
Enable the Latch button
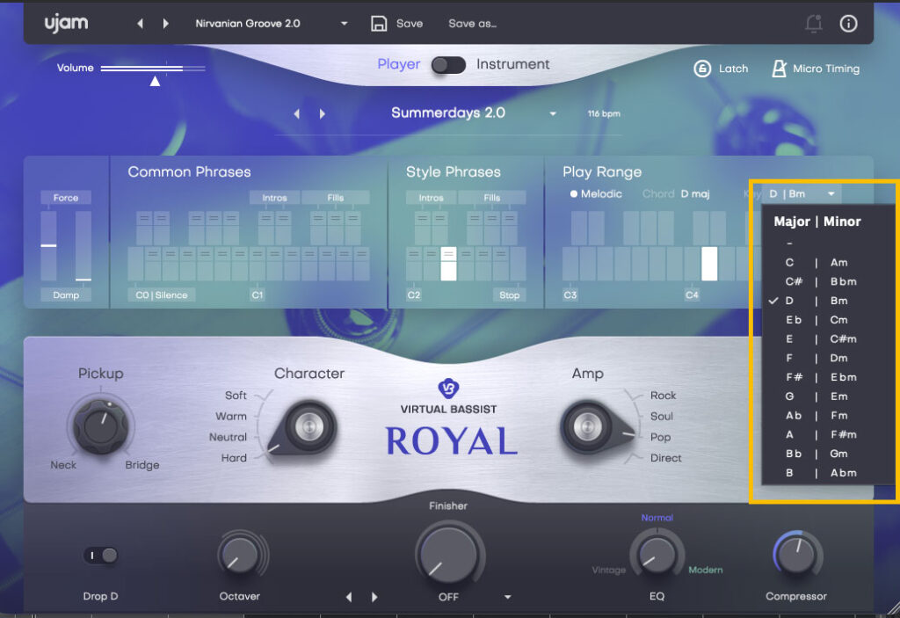(721, 69)
